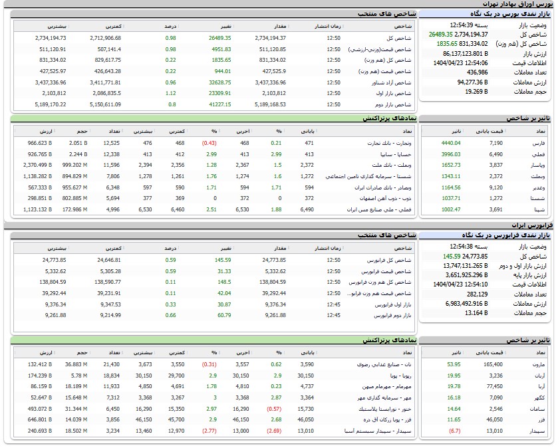Open "شستا - سرمایه گذاری تامین اجتماعی" symbol
The height and width of the screenshot is (448, 560).
(368, 176)
